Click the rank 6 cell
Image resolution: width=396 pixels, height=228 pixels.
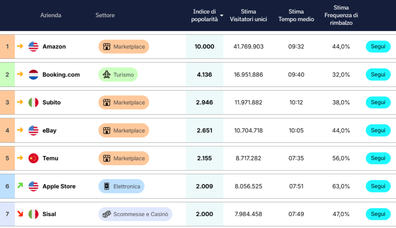tap(7, 186)
